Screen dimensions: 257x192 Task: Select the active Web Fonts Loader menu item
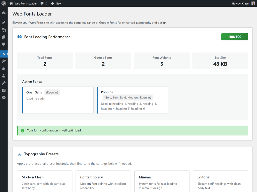point(4,54)
